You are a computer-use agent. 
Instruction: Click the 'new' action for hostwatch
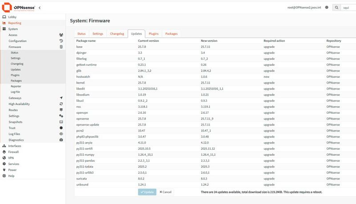click(266, 76)
